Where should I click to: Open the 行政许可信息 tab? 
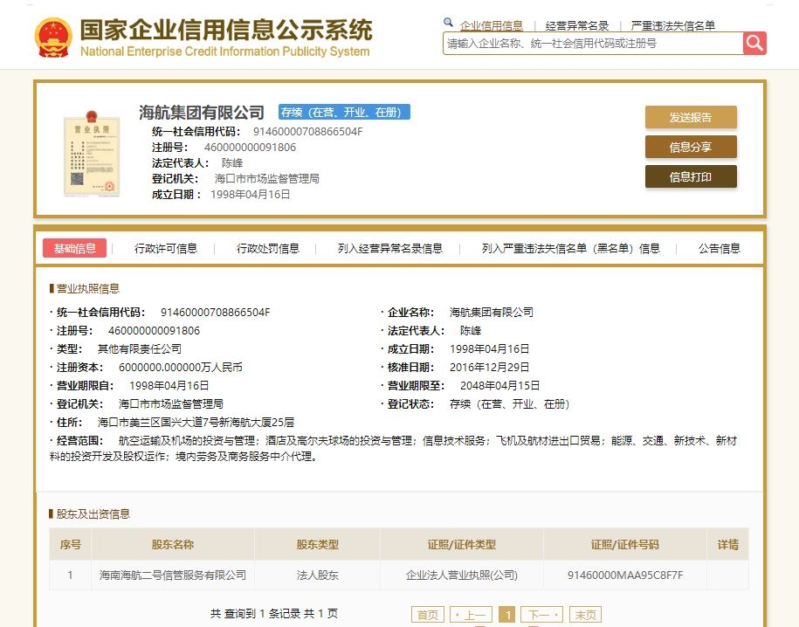(166, 248)
